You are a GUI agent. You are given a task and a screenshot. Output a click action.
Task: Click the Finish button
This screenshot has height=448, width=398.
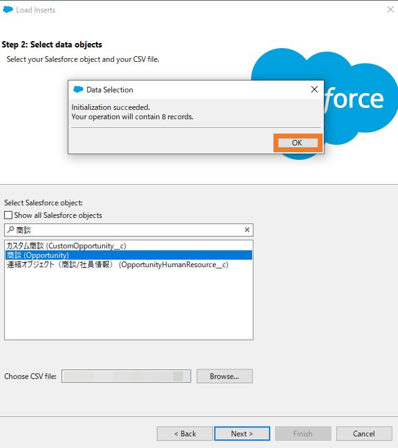[303, 434]
